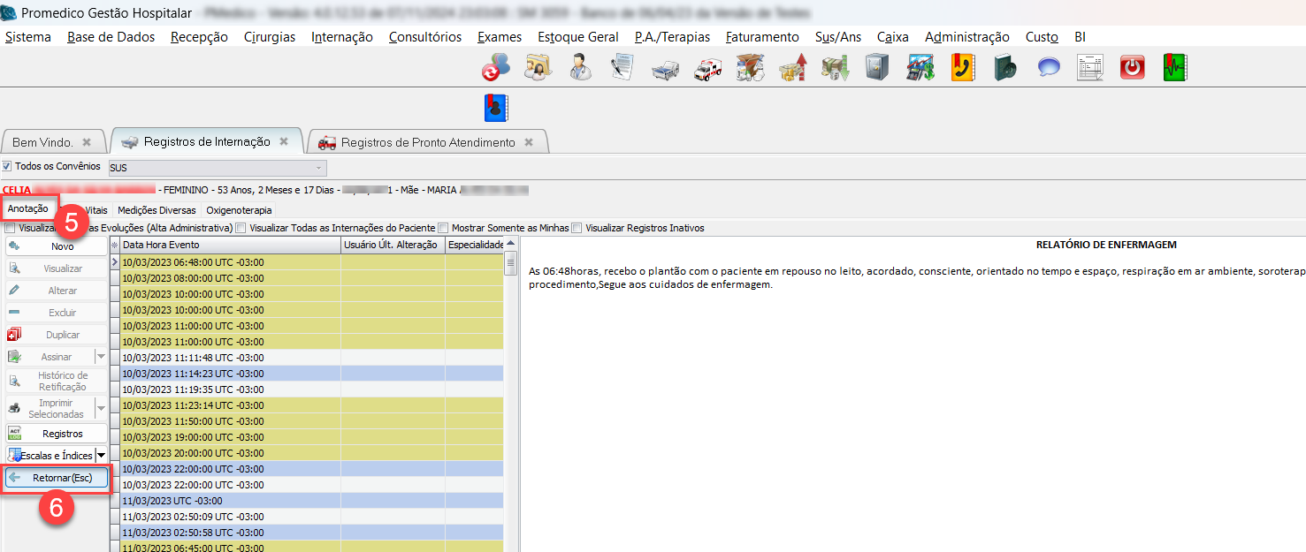Viewport: 1306px width, 552px height.
Task: Switch to Registros de Pronto Atendimento tab
Action: click(427, 142)
